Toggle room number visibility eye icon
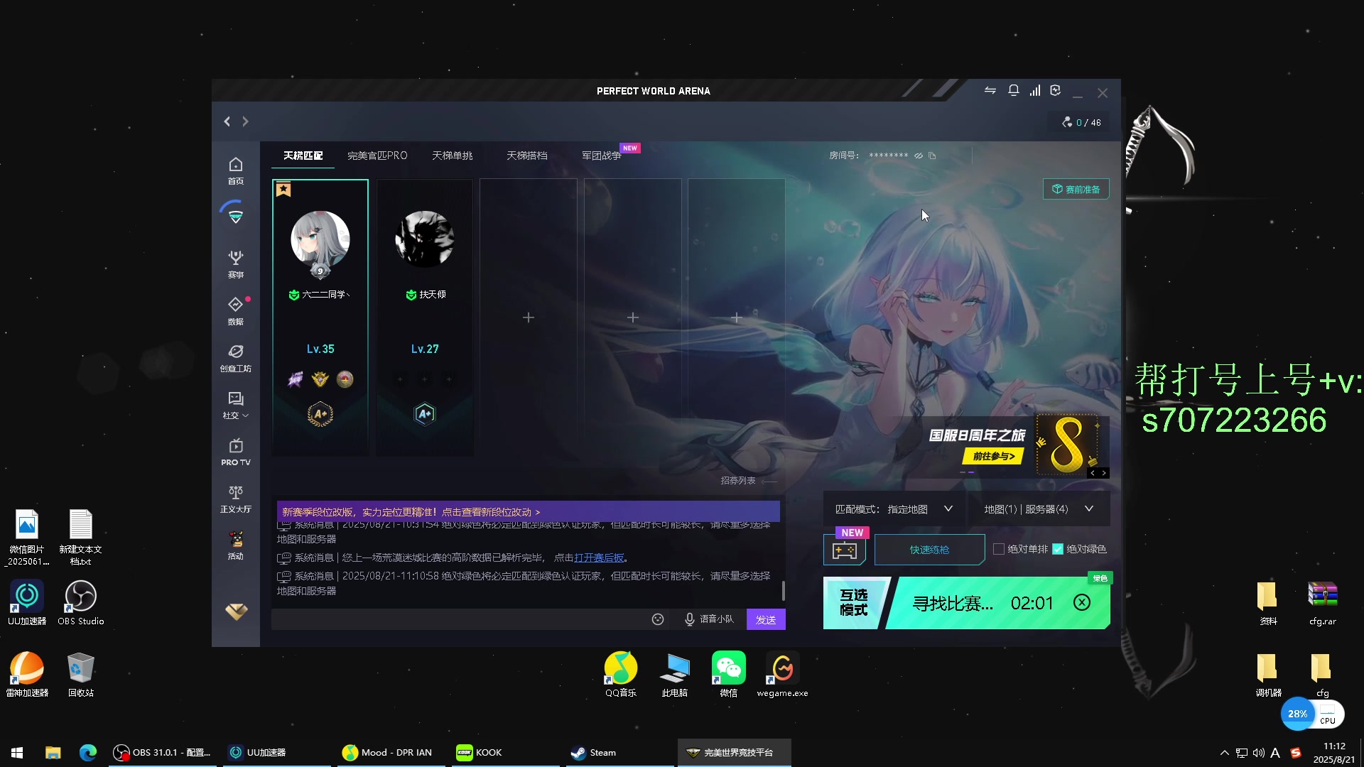The width and height of the screenshot is (1364, 767). 918,156
